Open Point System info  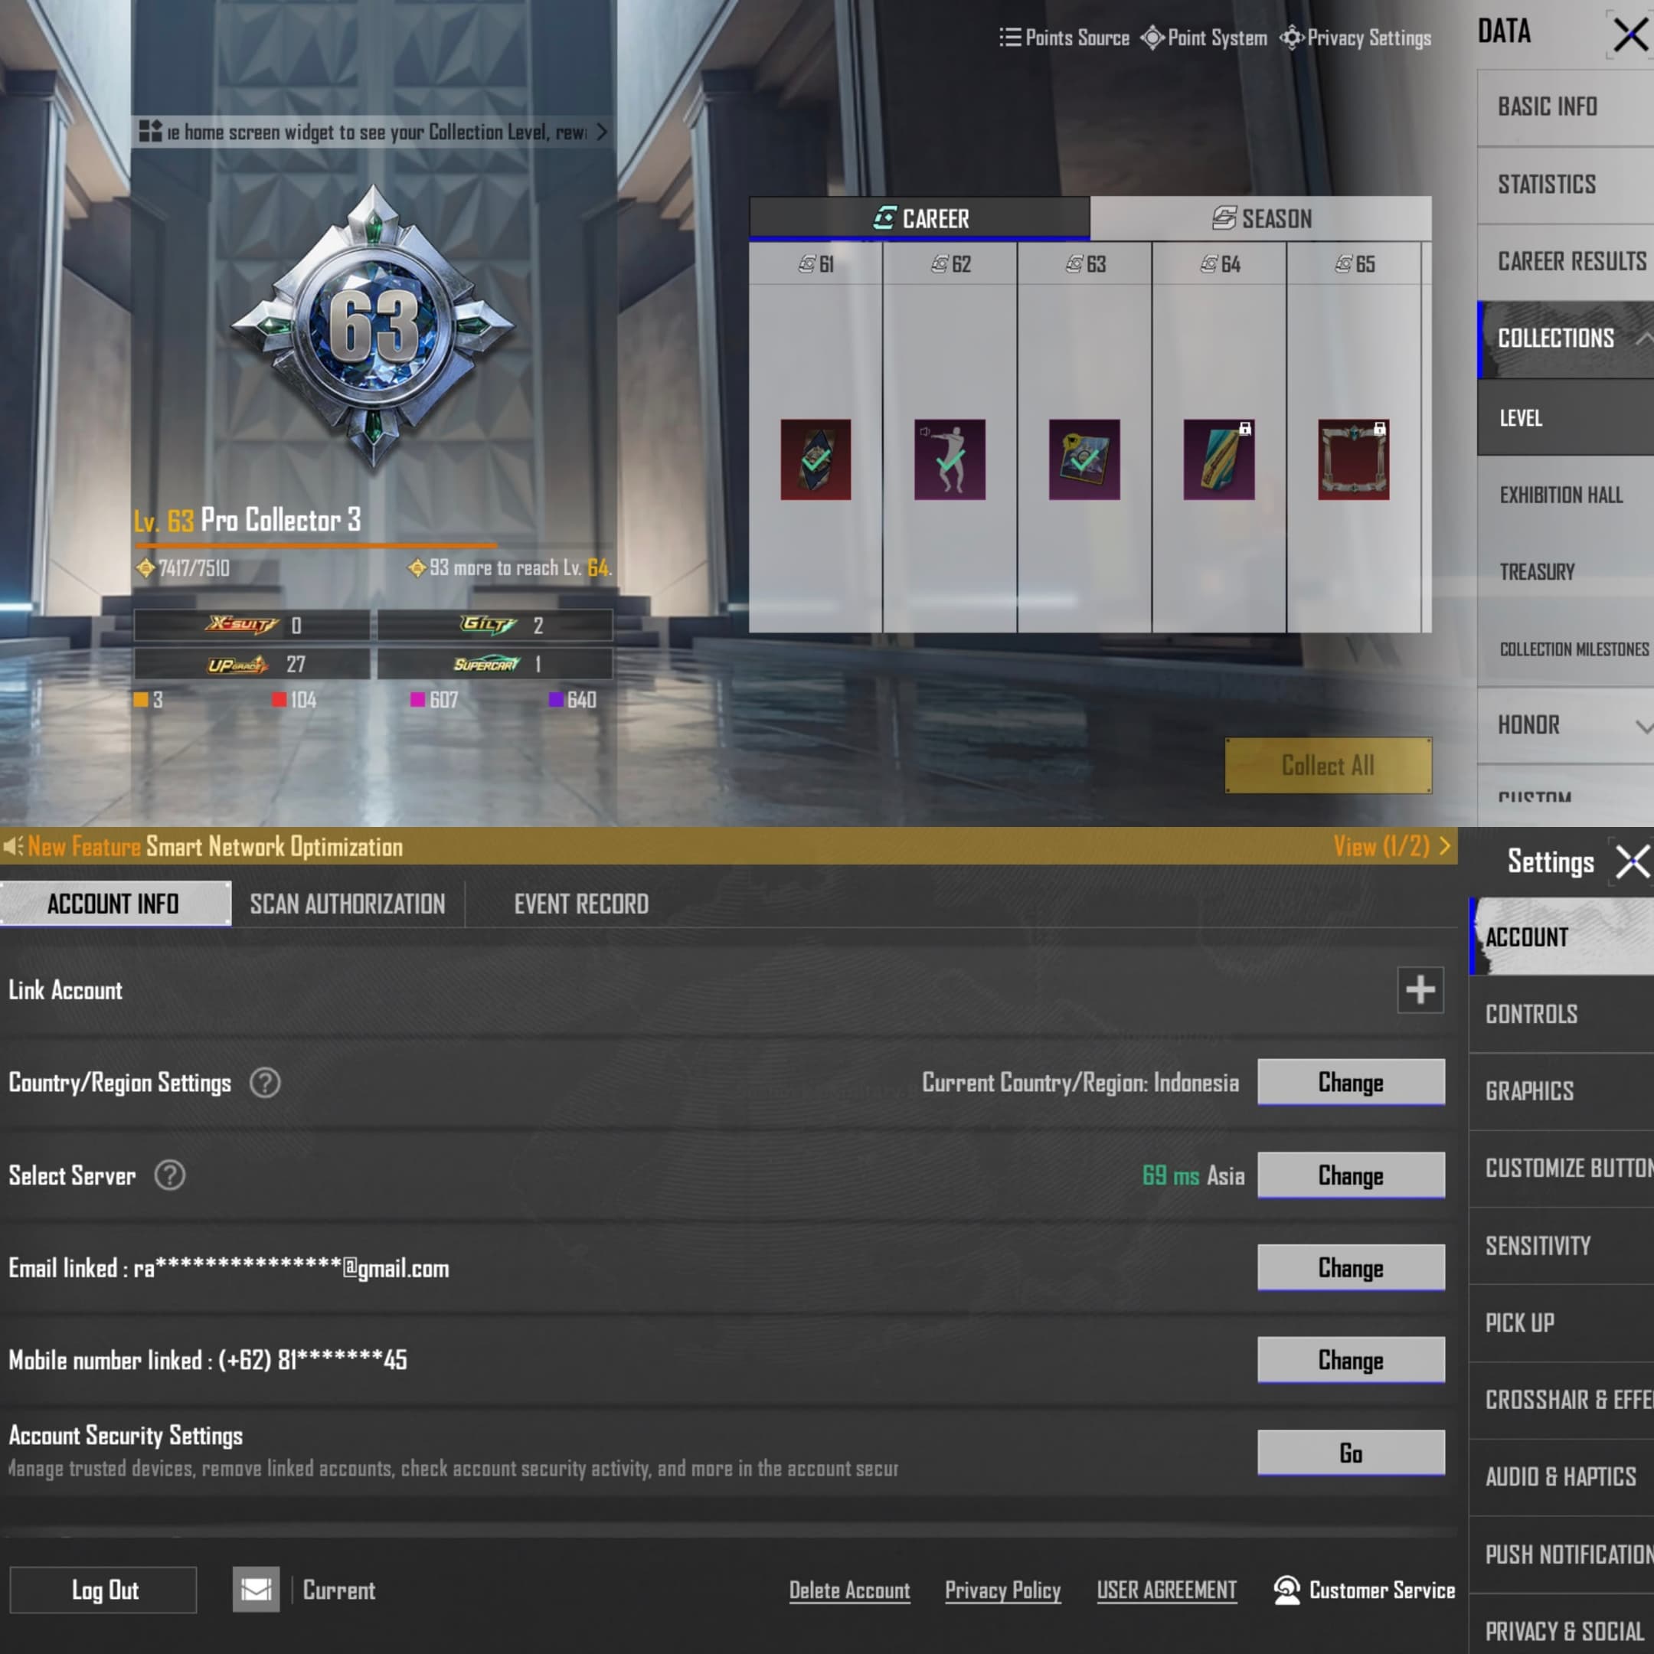(x=1204, y=38)
